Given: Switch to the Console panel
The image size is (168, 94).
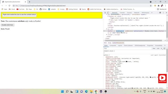Looking at the screenshot, I should click(122, 13).
